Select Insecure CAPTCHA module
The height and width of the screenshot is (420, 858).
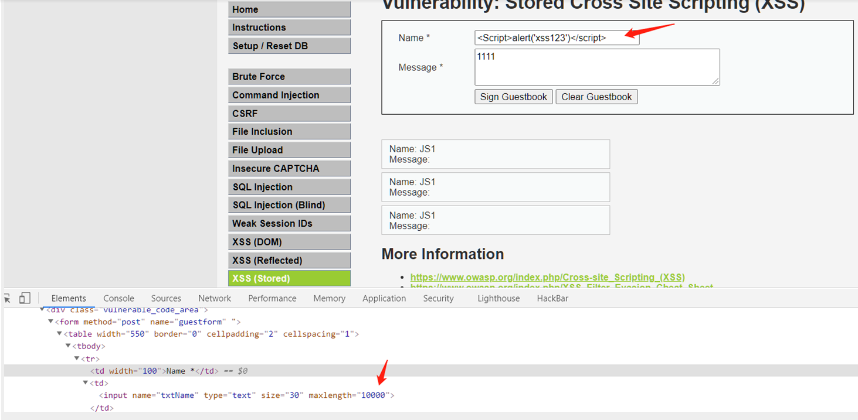coord(289,169)
